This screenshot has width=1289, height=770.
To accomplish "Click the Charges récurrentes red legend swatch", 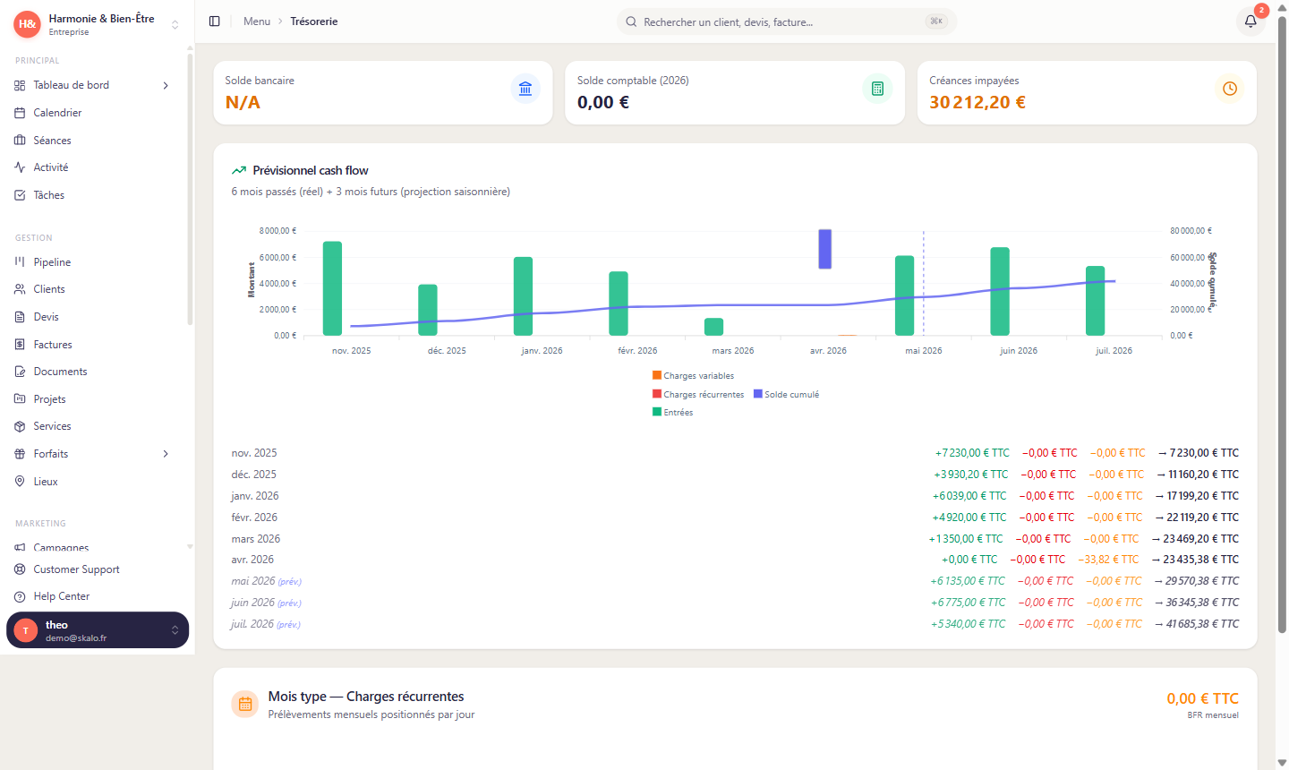I will (657, 394).
